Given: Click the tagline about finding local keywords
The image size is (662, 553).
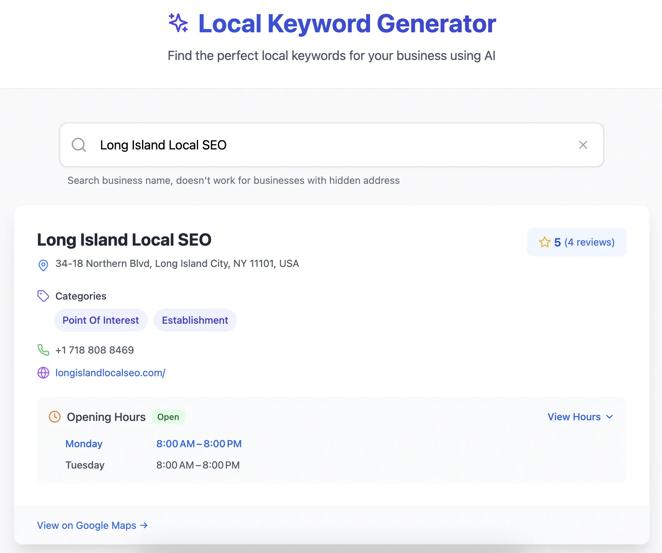Looking at the screenshot, I should 331,56.
